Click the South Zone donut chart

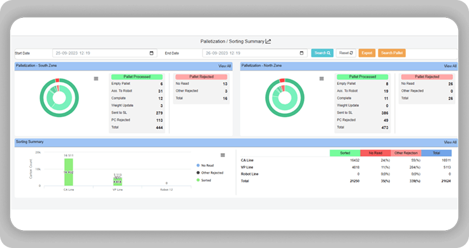pos(59,98)
